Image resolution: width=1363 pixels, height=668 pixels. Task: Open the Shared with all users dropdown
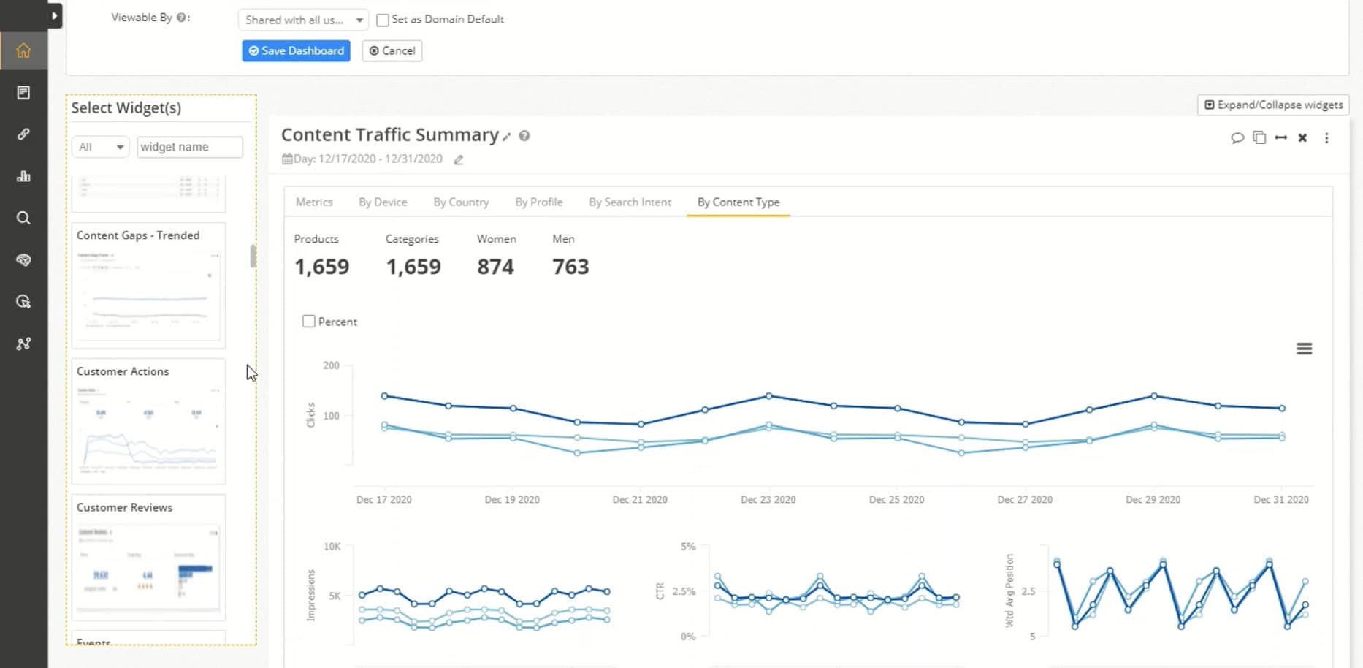click(x=303, y=20)
